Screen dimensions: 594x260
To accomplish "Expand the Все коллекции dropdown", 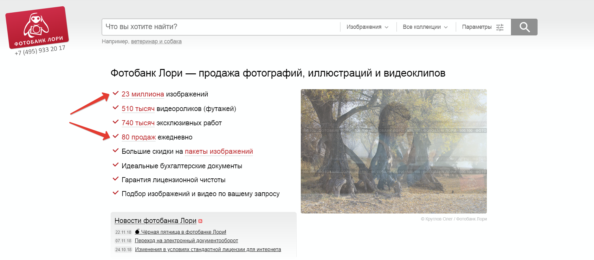I will 425,27.
